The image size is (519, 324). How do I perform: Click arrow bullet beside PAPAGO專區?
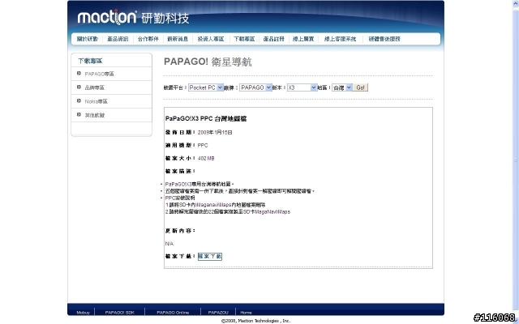click(79, 74)
